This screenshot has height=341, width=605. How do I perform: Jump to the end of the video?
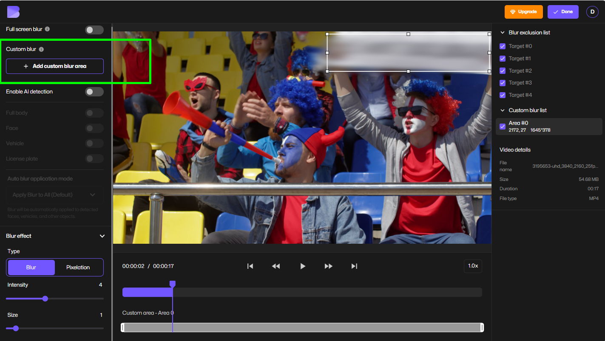pos(354,266)
